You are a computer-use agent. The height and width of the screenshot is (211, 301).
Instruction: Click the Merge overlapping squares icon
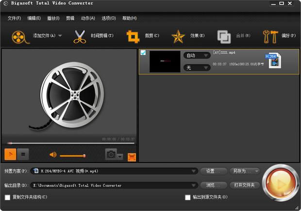(224, 37)
